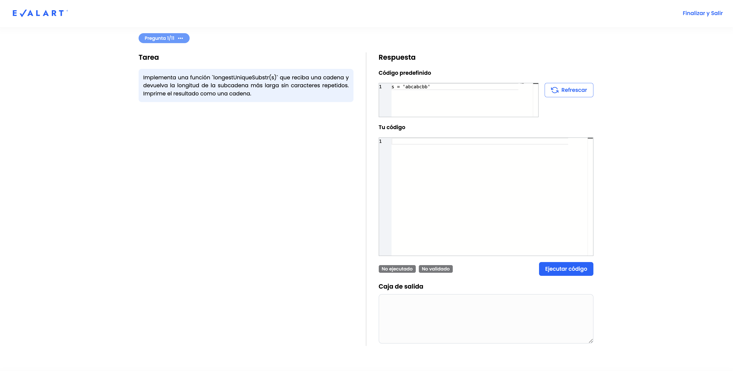Click the task description text box
733x371 pixels.
246,85
